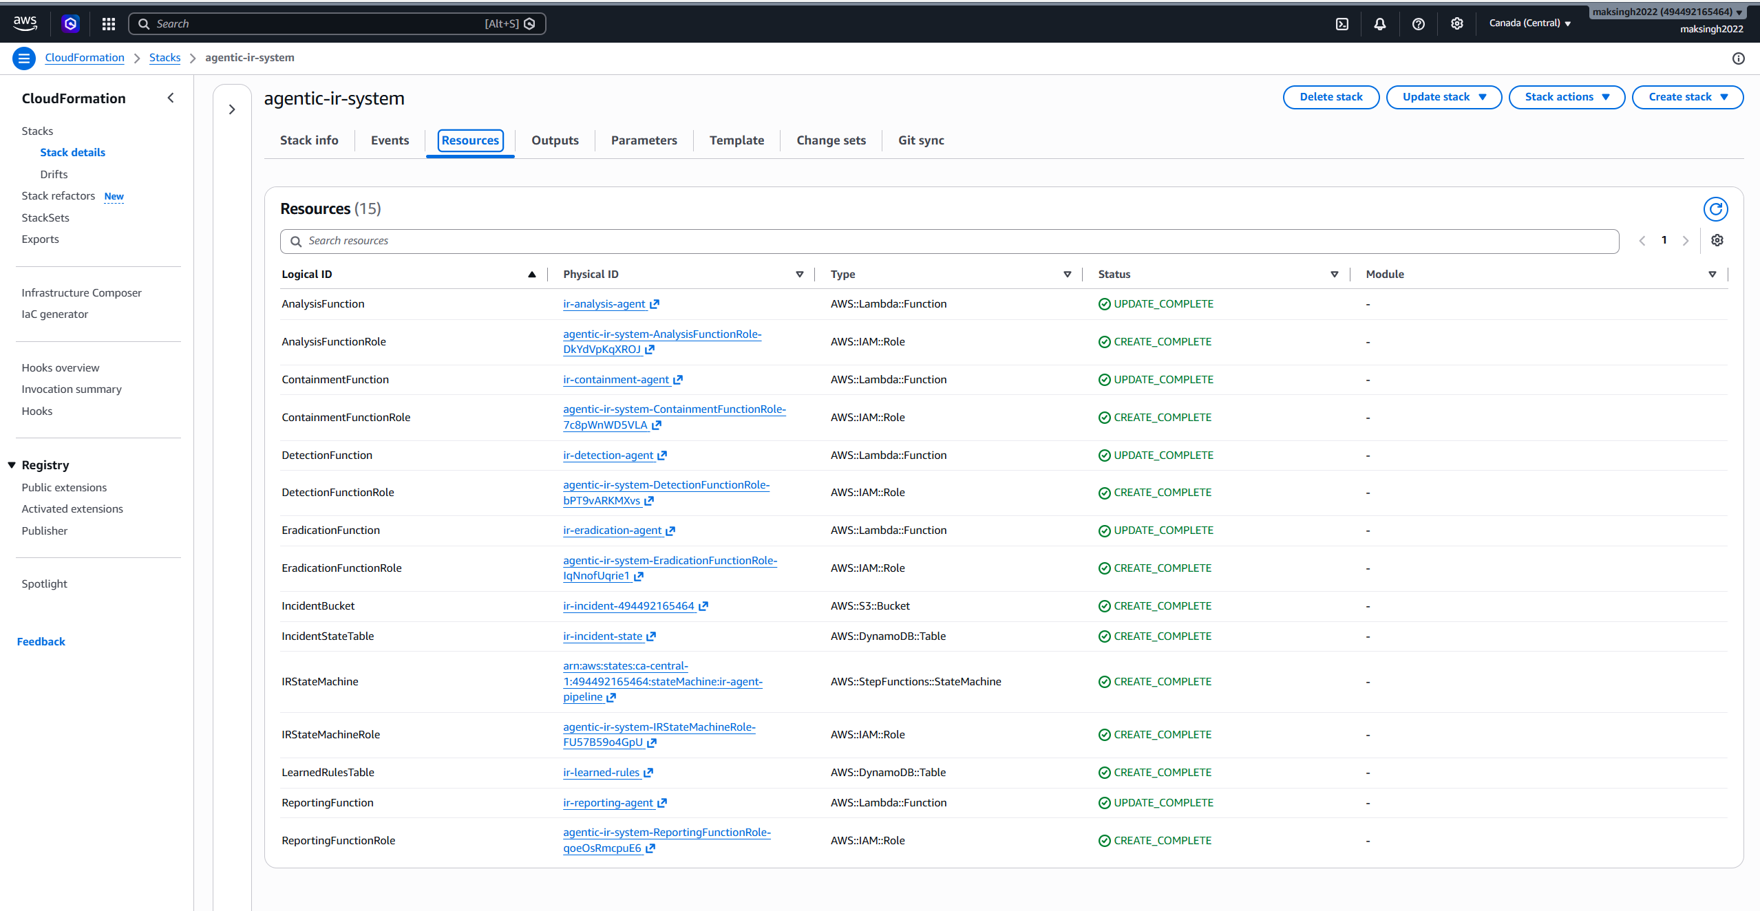Switch to the Outputs tab
1760x911 pixels.
point(555,140)
